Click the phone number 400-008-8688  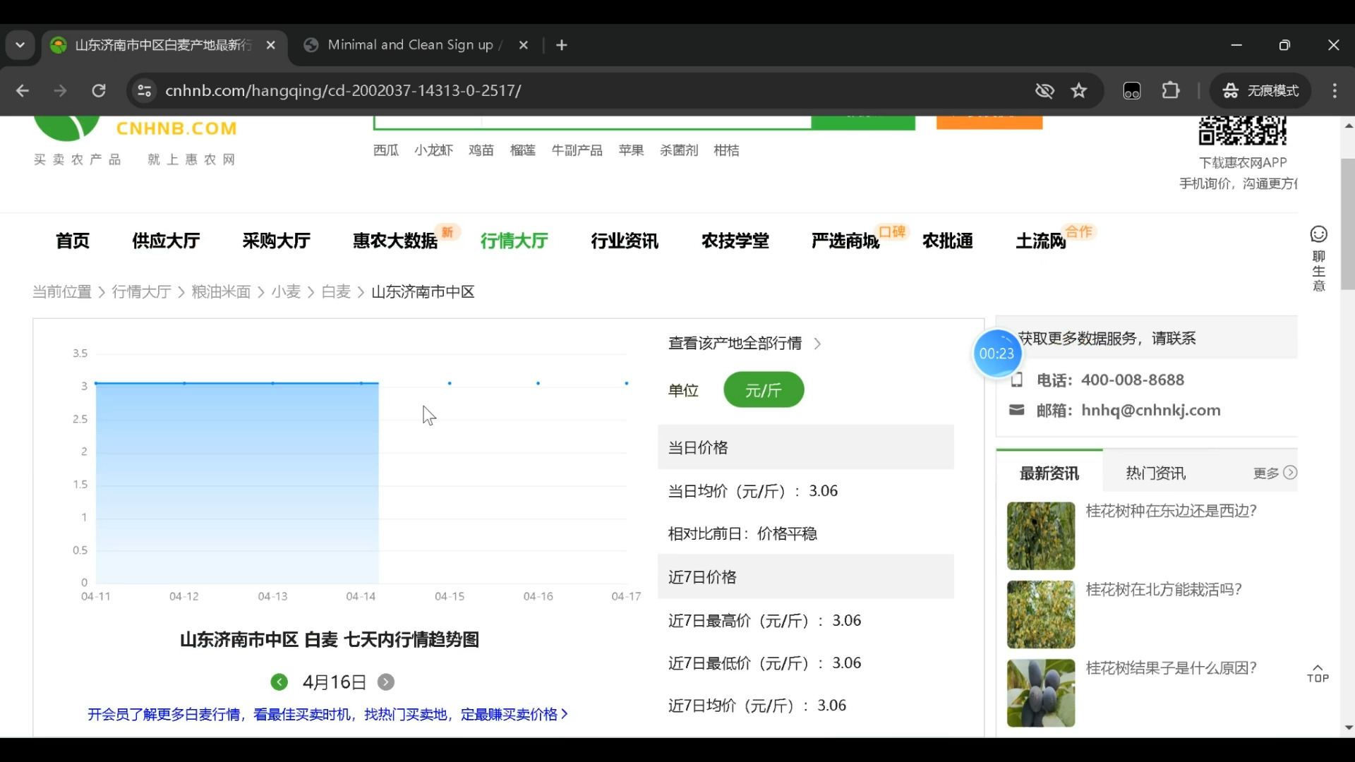click(1133, 380)
